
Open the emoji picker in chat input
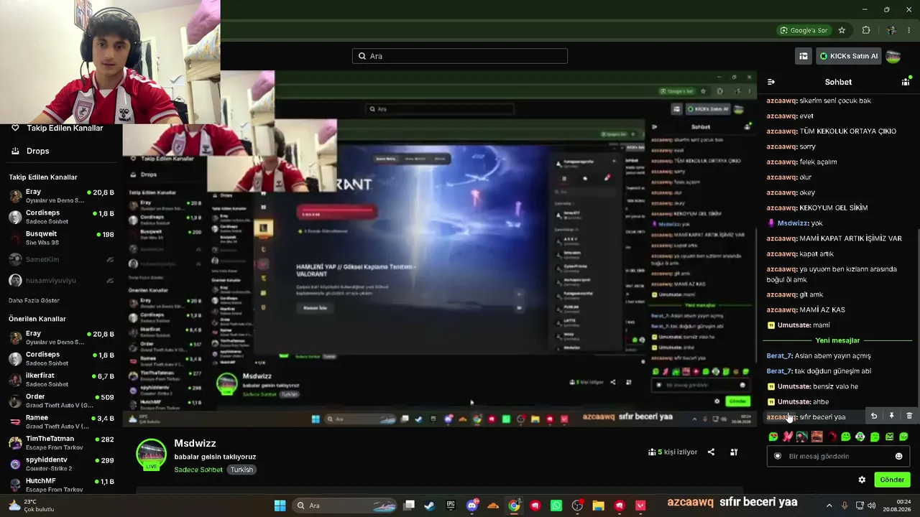pos(898,456)
